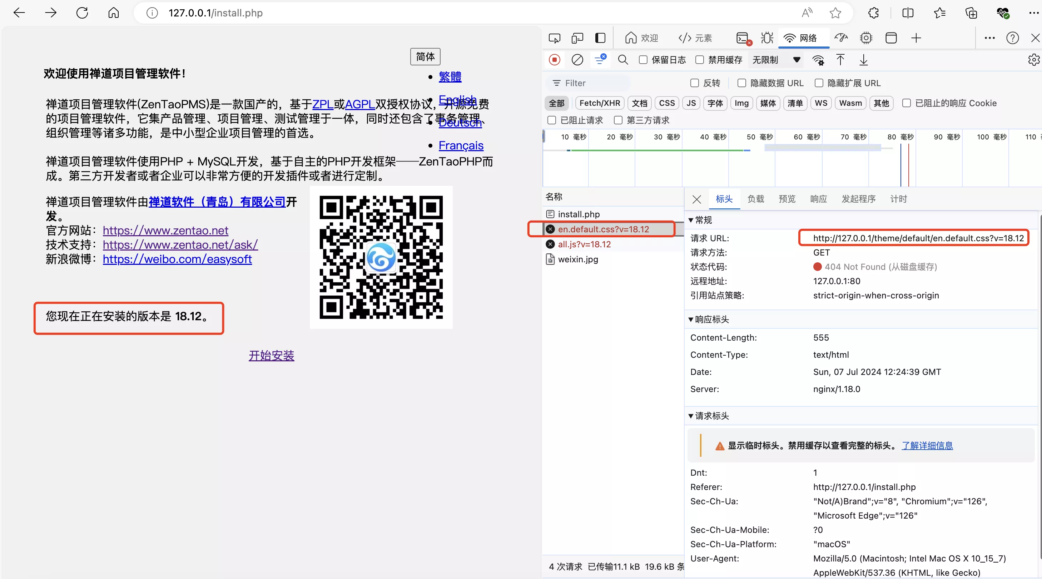Viewport: 1042px width, 579px height.
Task: Toggle the device emulation icon
Action: 577,38
